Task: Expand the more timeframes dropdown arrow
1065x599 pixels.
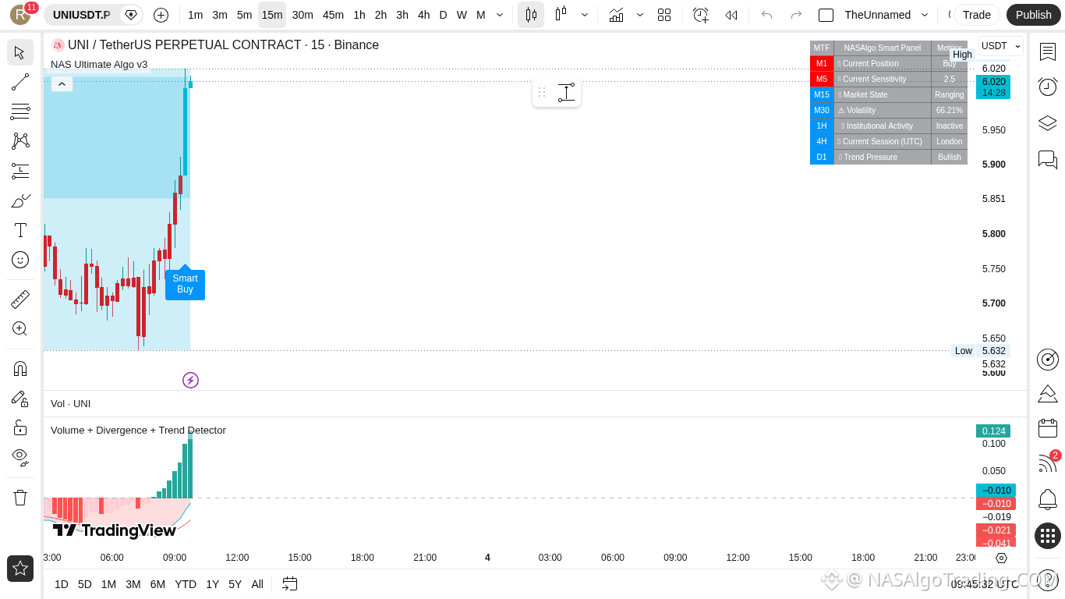Action: pos(500,15)
